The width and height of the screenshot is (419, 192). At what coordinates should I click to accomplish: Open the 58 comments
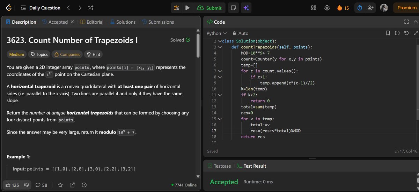point(42,185)
